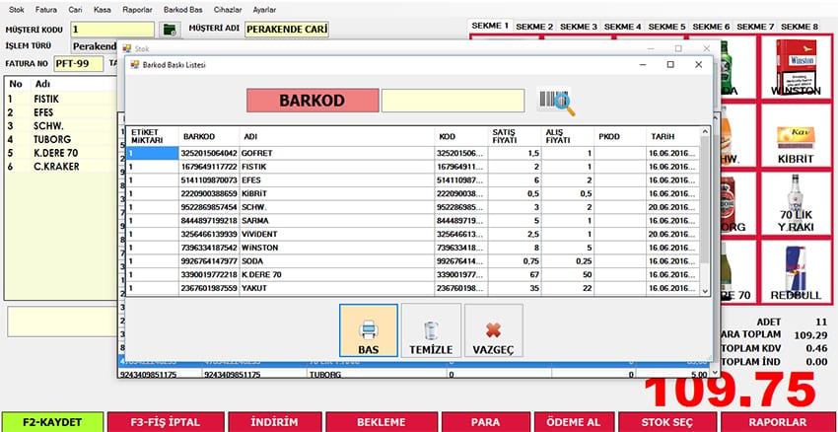Click the STOK SEÇ button

tap(667, 422)
